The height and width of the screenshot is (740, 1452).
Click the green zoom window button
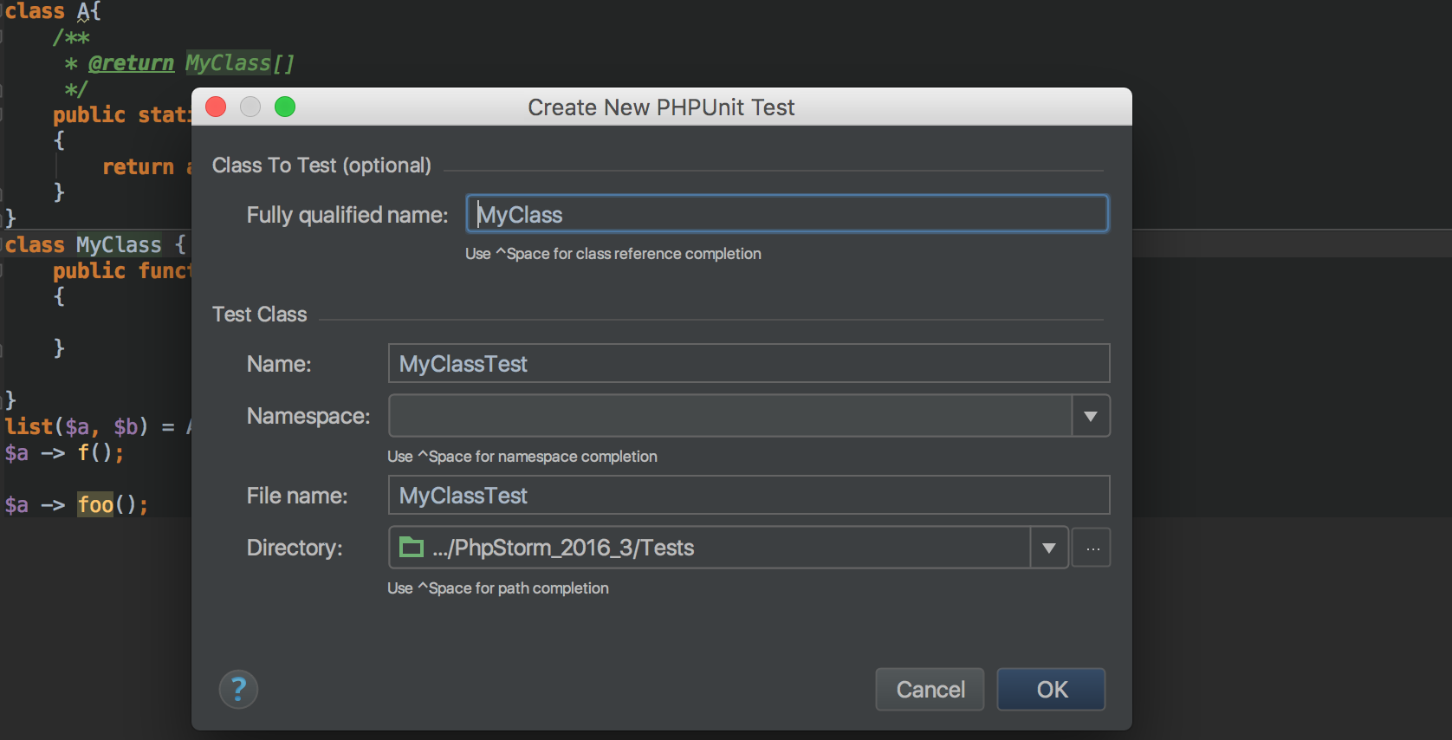[x=285, y=107]
